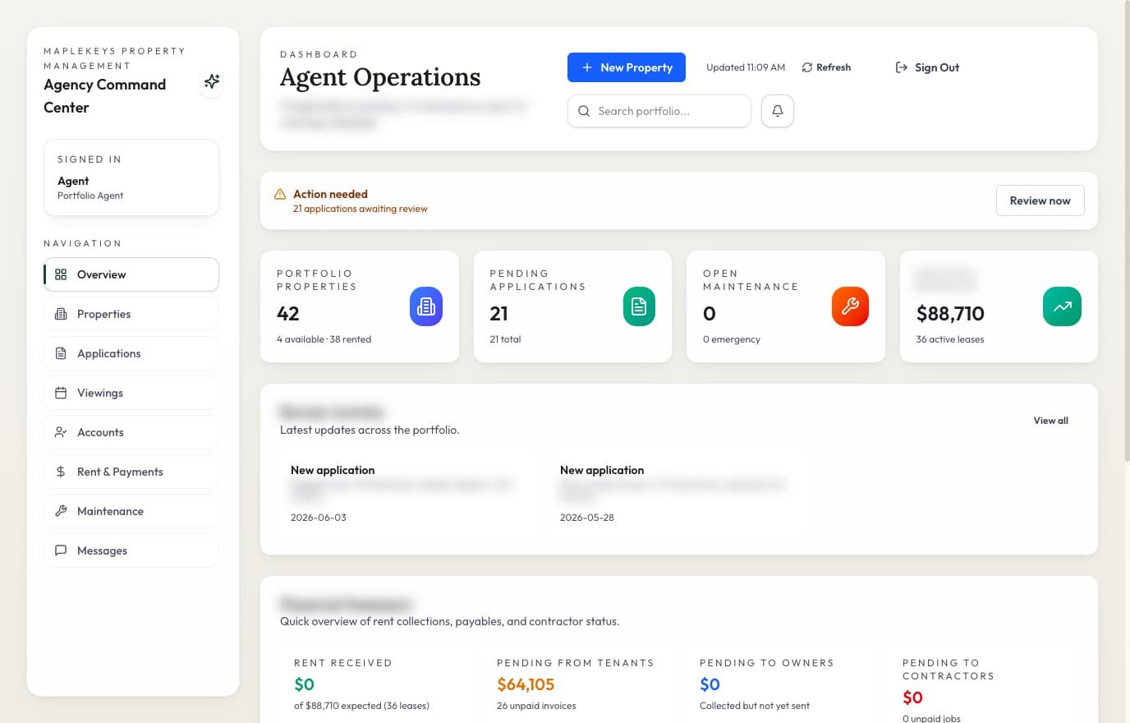Click the green trending-up icon by $88,710
1130x723 pixels.
point(1063,306)
